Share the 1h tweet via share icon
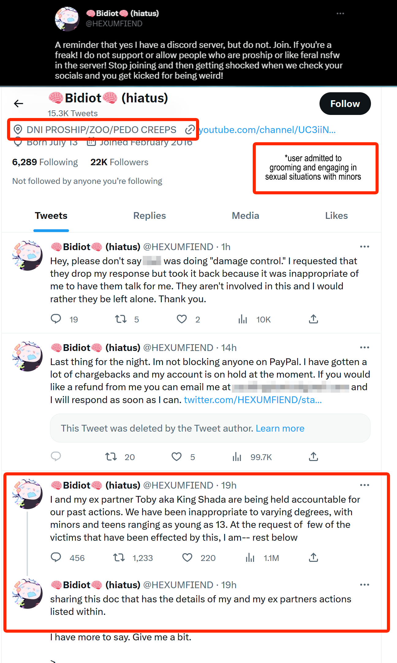 pyautogui.click(x=313, y=319)
